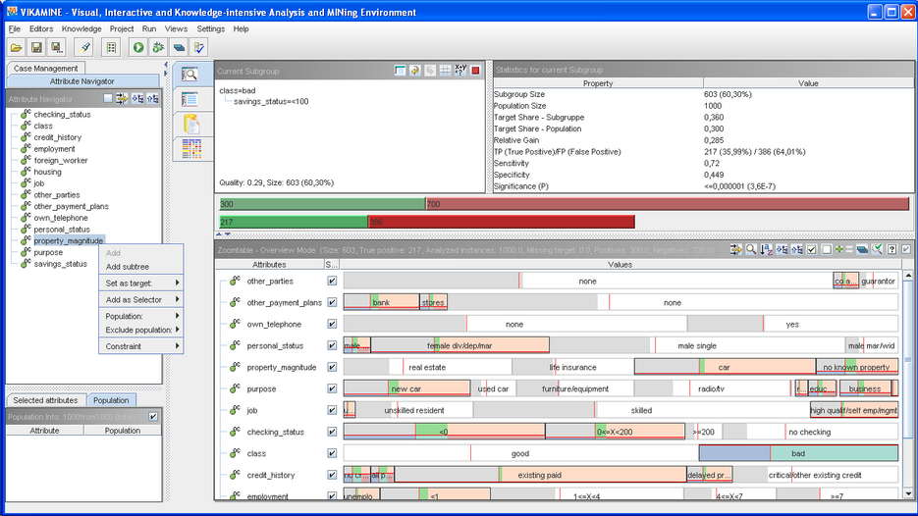Viewport: 918px width, 516px height.
Task: Toggle the checkbox for the purpose row
Action: 332,389
